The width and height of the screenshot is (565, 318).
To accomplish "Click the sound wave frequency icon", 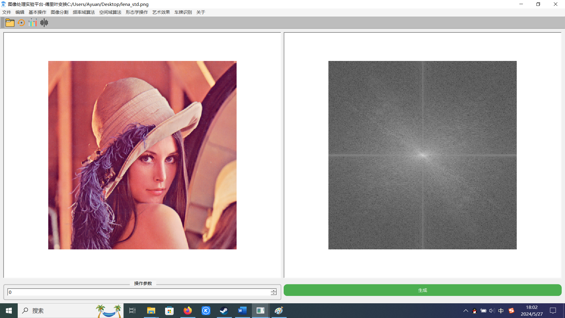I will 44,23.
